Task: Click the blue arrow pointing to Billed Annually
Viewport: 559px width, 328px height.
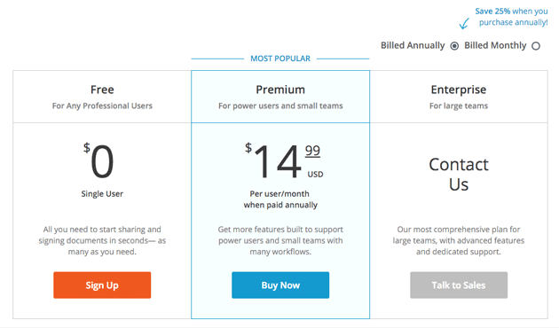Action: [x=464, y=24]
